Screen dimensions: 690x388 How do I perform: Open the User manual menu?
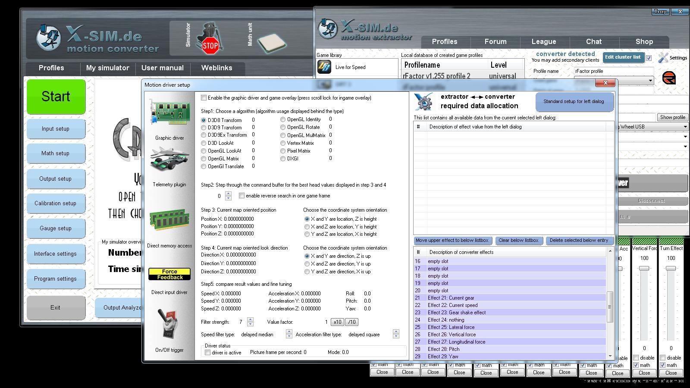pos(162,68)
